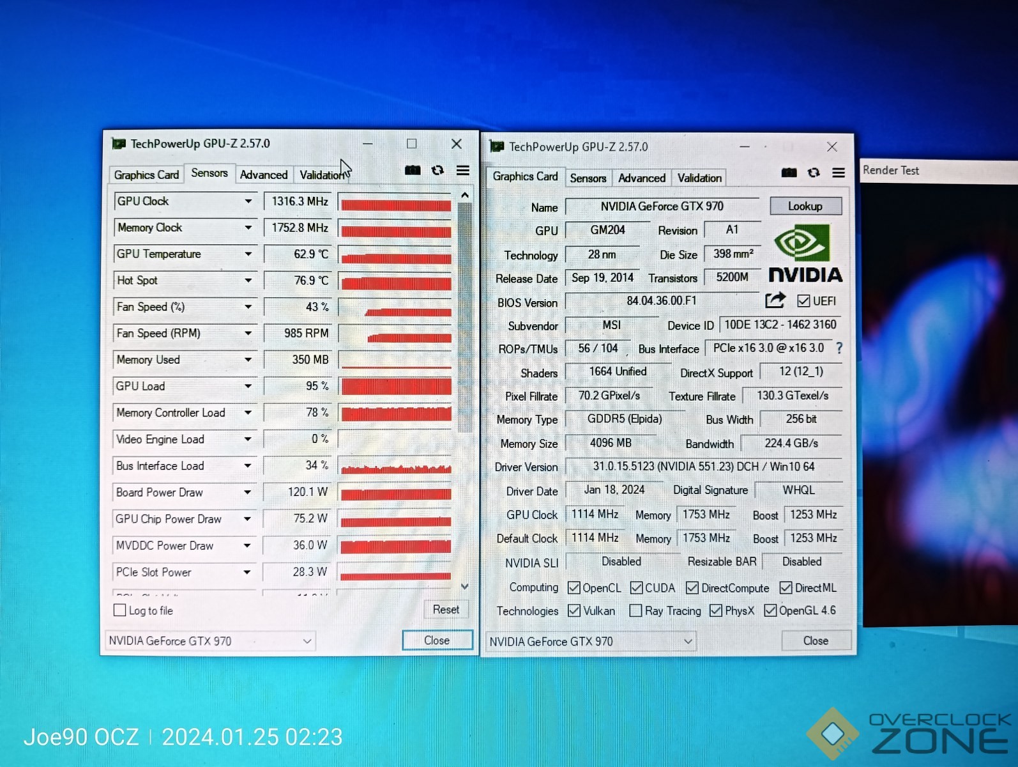Toggle the Ray Tracing checkbox
The width and height of the screenshot is (1018, 767).
tap(635, 611)
